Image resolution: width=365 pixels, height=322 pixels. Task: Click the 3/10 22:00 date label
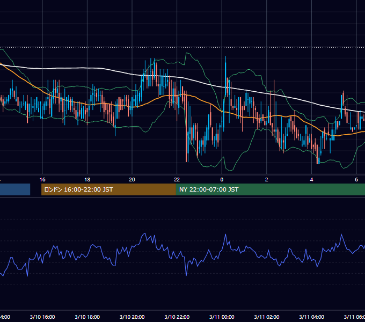click(x=177, y=317)
